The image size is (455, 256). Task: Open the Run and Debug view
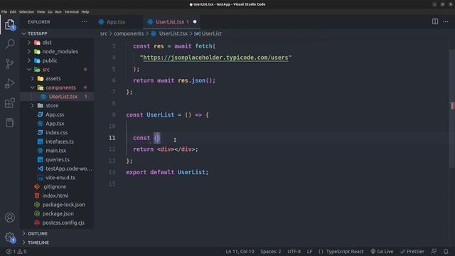point(10,83)
